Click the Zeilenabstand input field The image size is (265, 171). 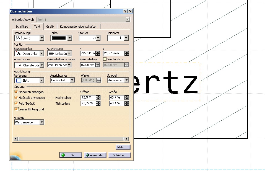click(88, 65)
